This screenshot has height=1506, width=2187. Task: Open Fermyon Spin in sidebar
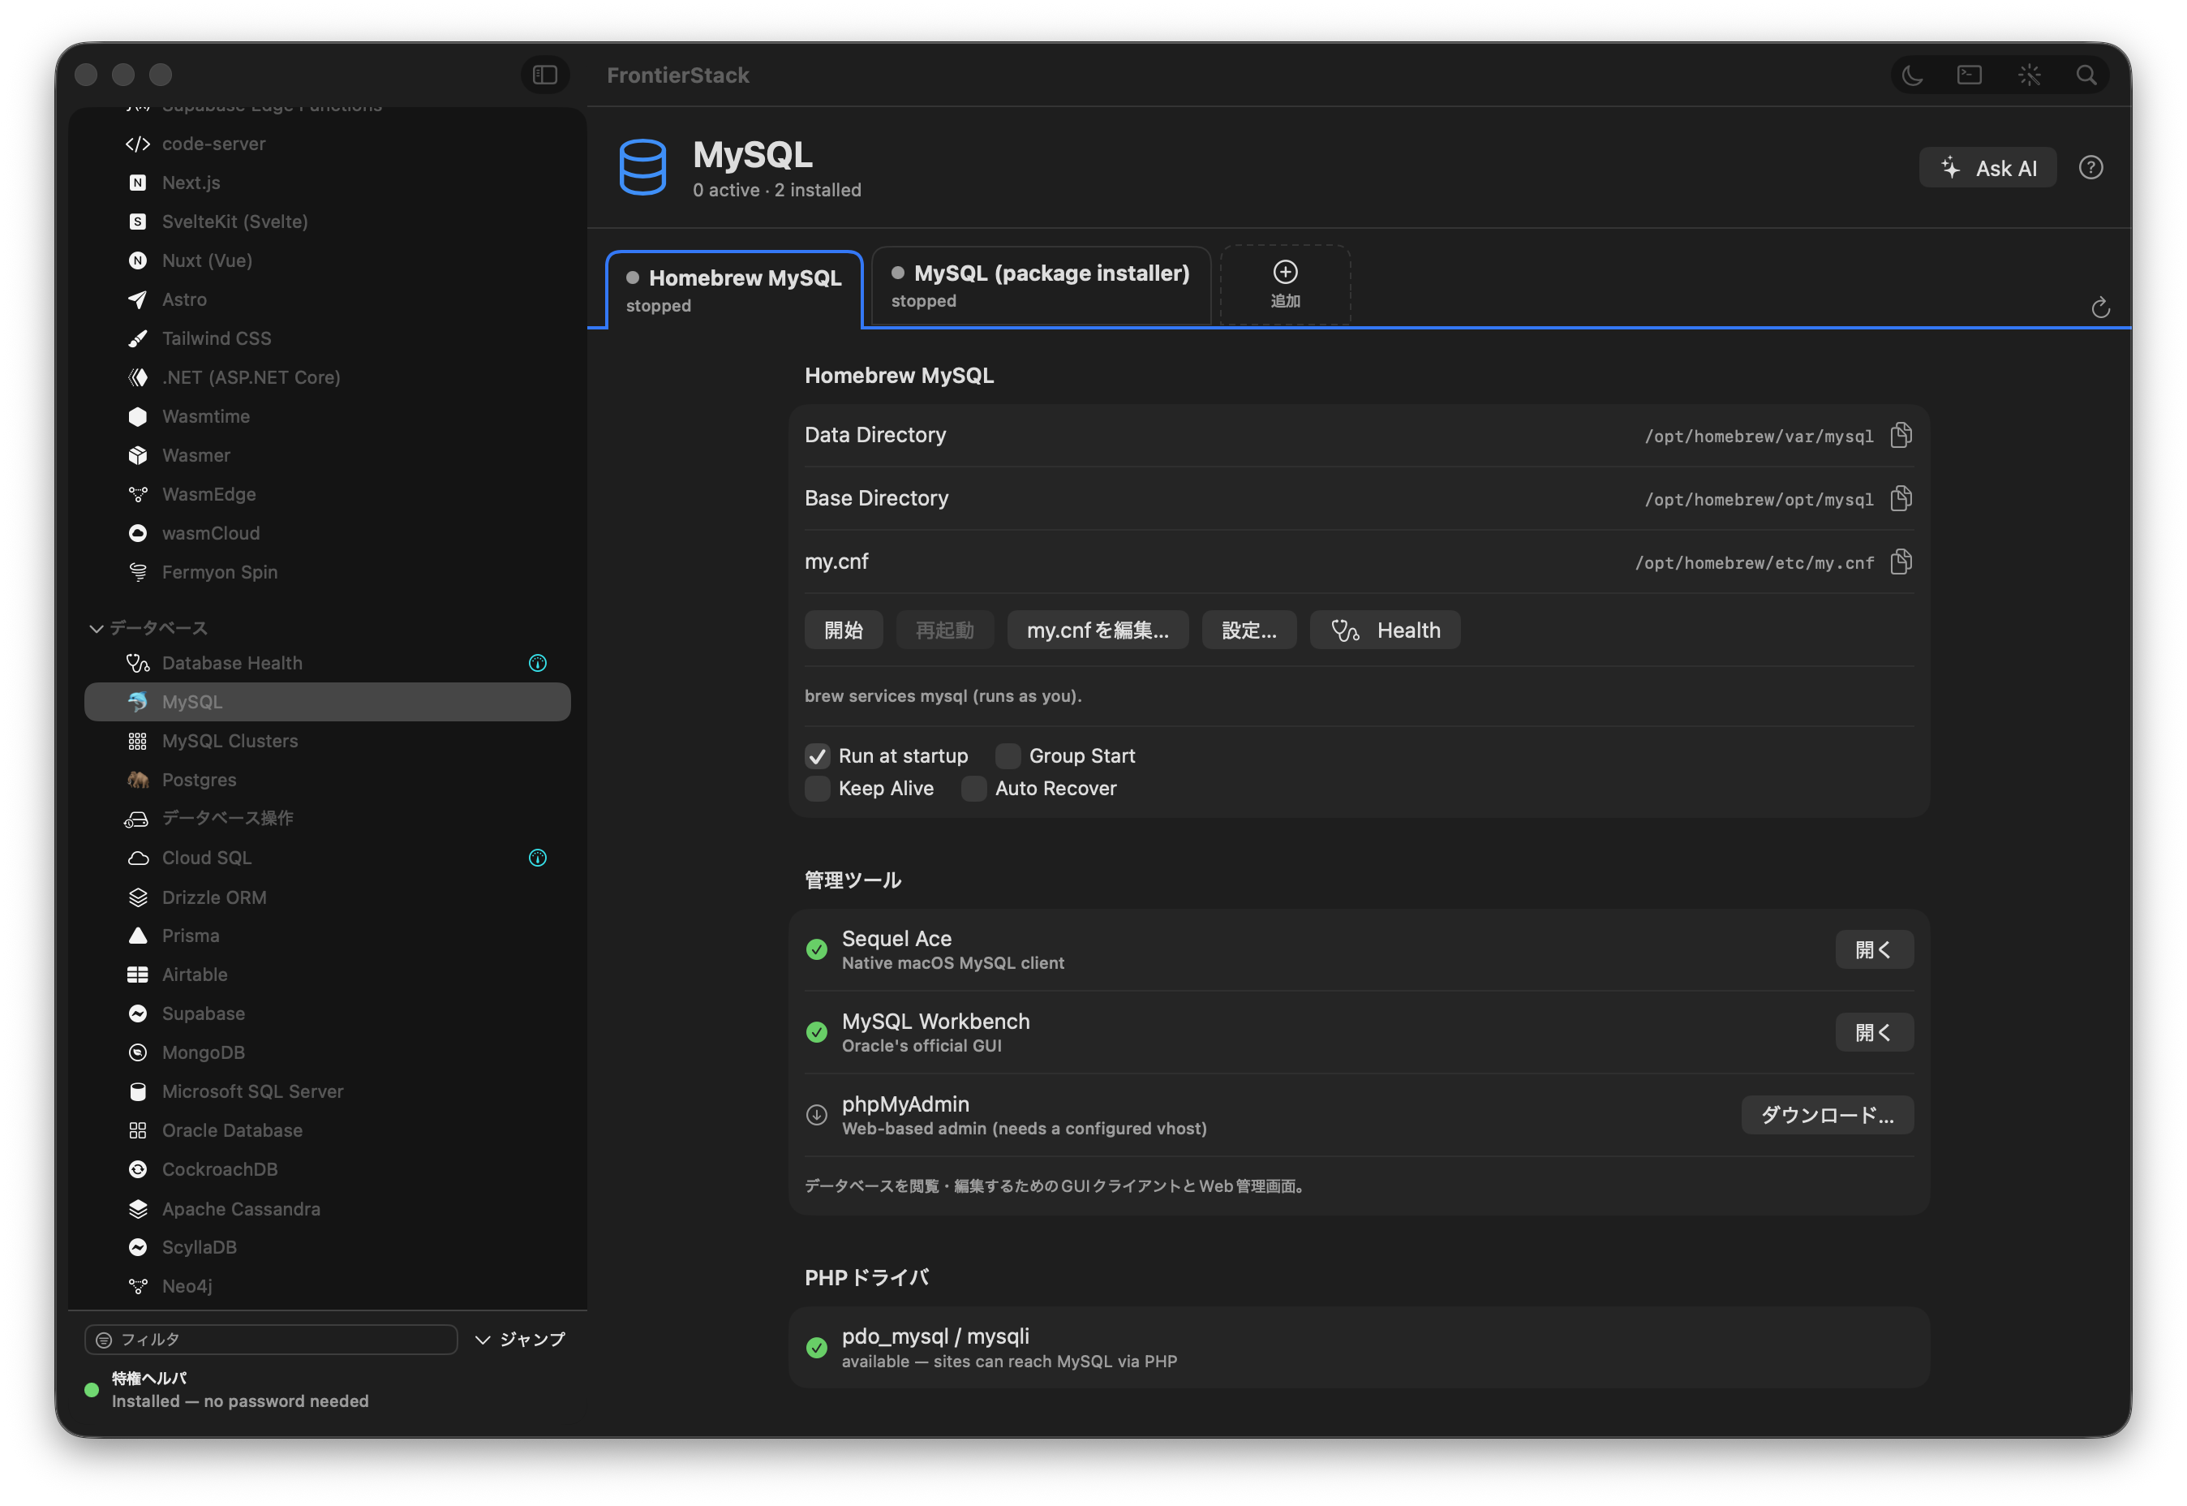pyautogui.click(x=327, y=572)
